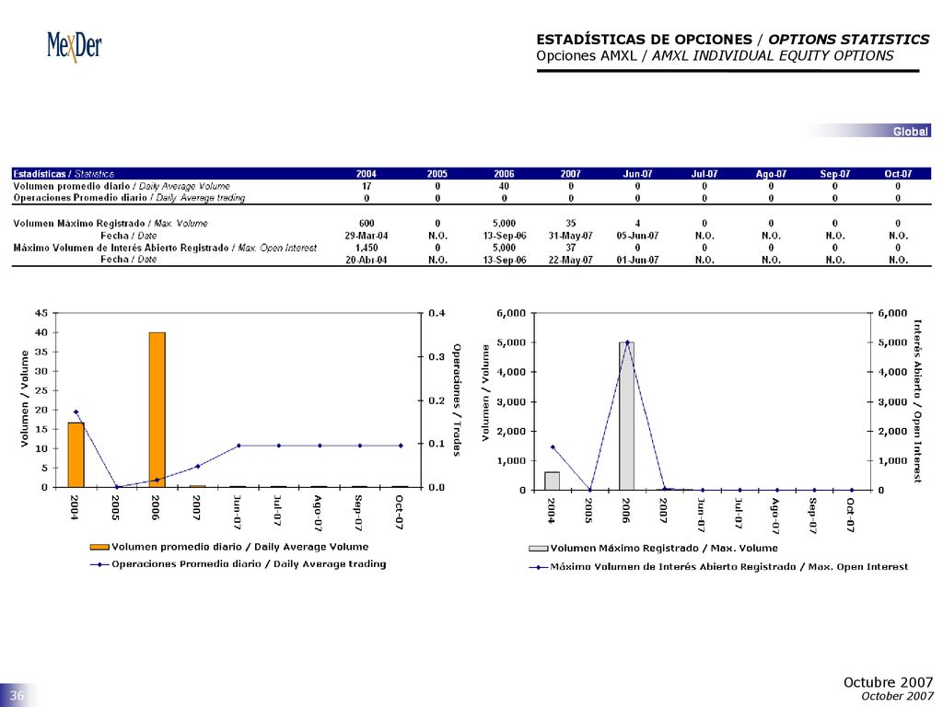The height and width of the screenshot is (707, 943).
Task: Click the Estadísticas / Statistics header
Action: tap(64, 174)
